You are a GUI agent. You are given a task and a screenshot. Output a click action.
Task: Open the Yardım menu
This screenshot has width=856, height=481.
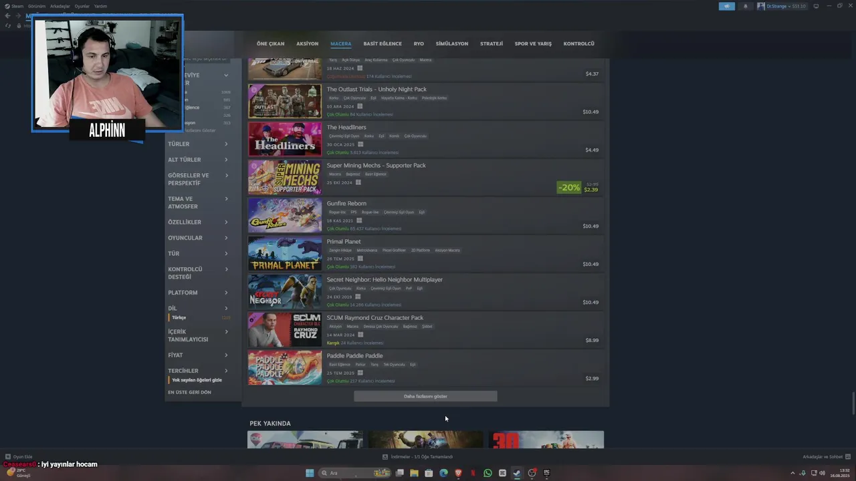point(100,6)
